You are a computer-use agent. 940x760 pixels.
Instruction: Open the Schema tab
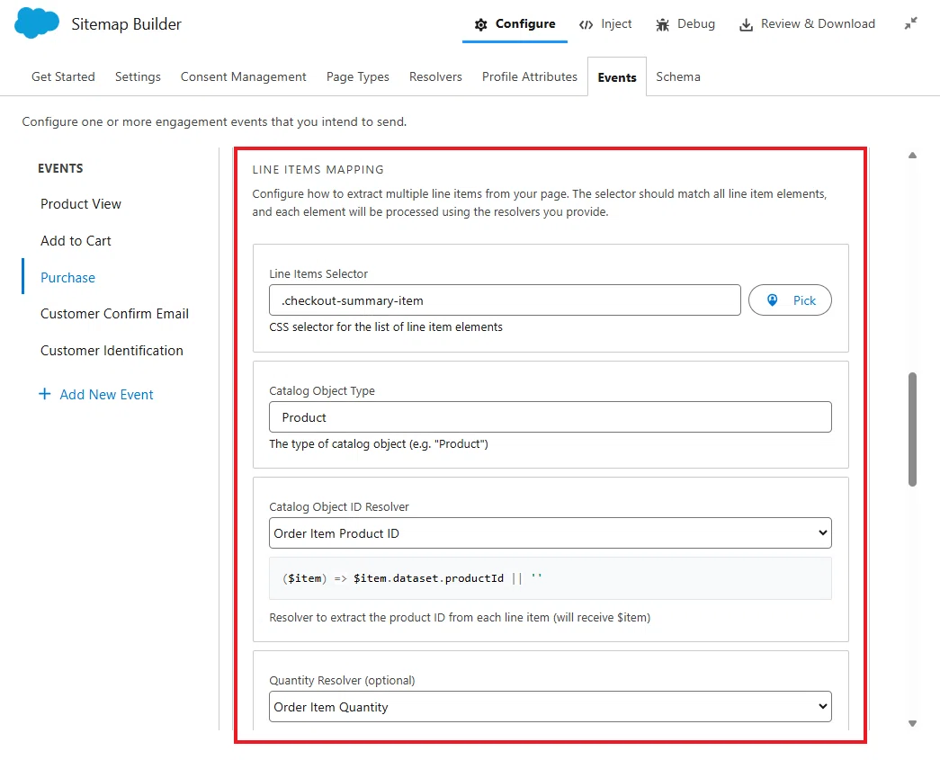click(x=678, y=76)
